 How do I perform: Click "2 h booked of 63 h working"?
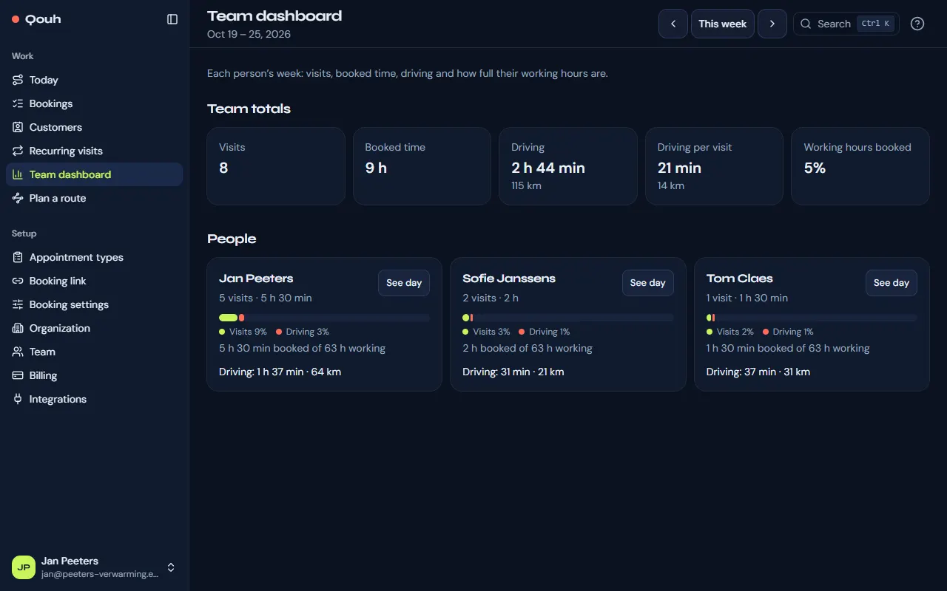tap(528, 348)
